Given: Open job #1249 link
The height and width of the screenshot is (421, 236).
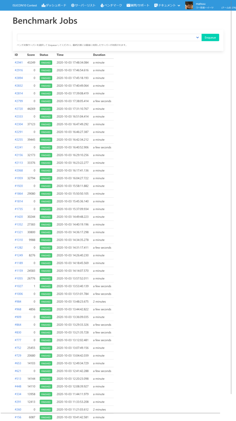Looking at the screenshot, I should 19,255.
